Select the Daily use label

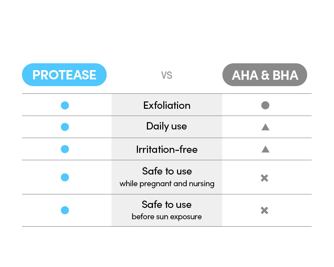click(x=167, y=126)
